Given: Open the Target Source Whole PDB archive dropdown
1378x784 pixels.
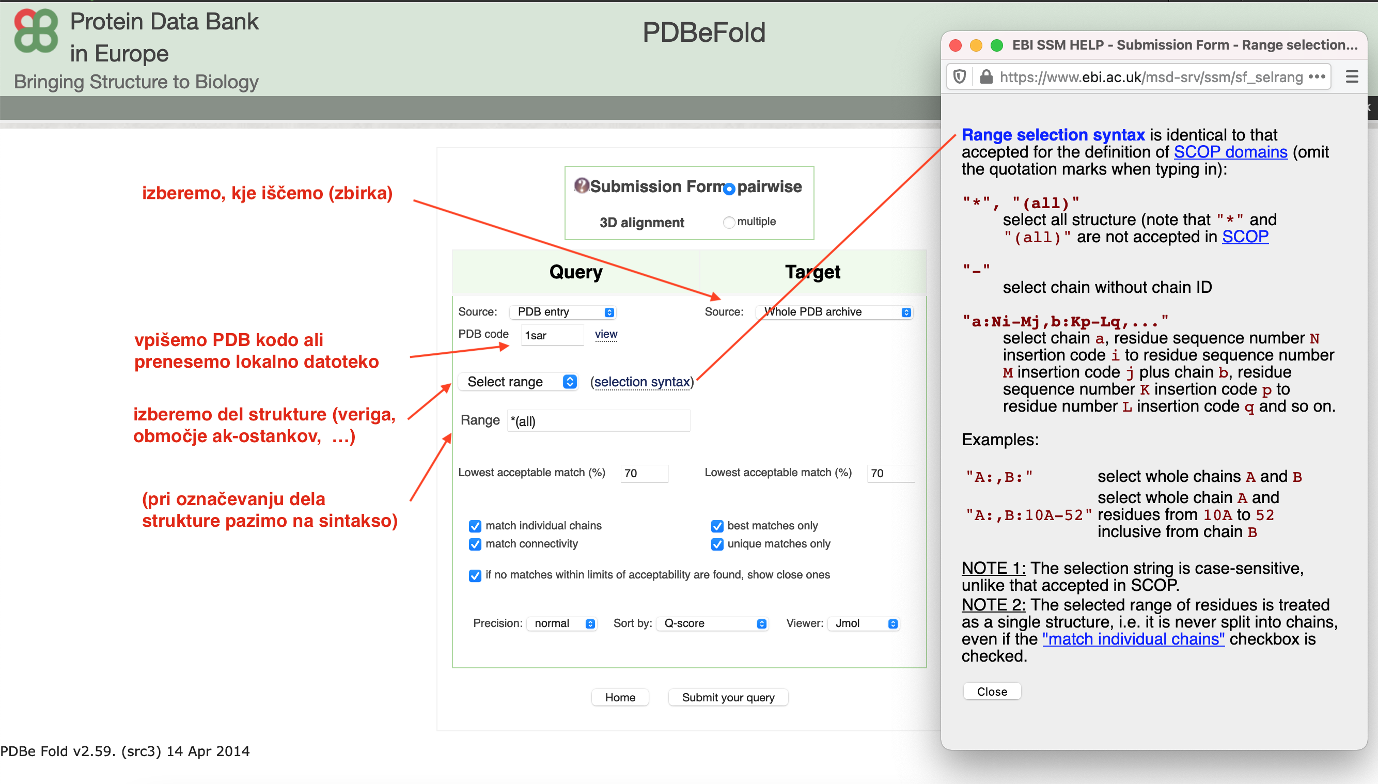Looking at the screenshot, I should point(834,312).
